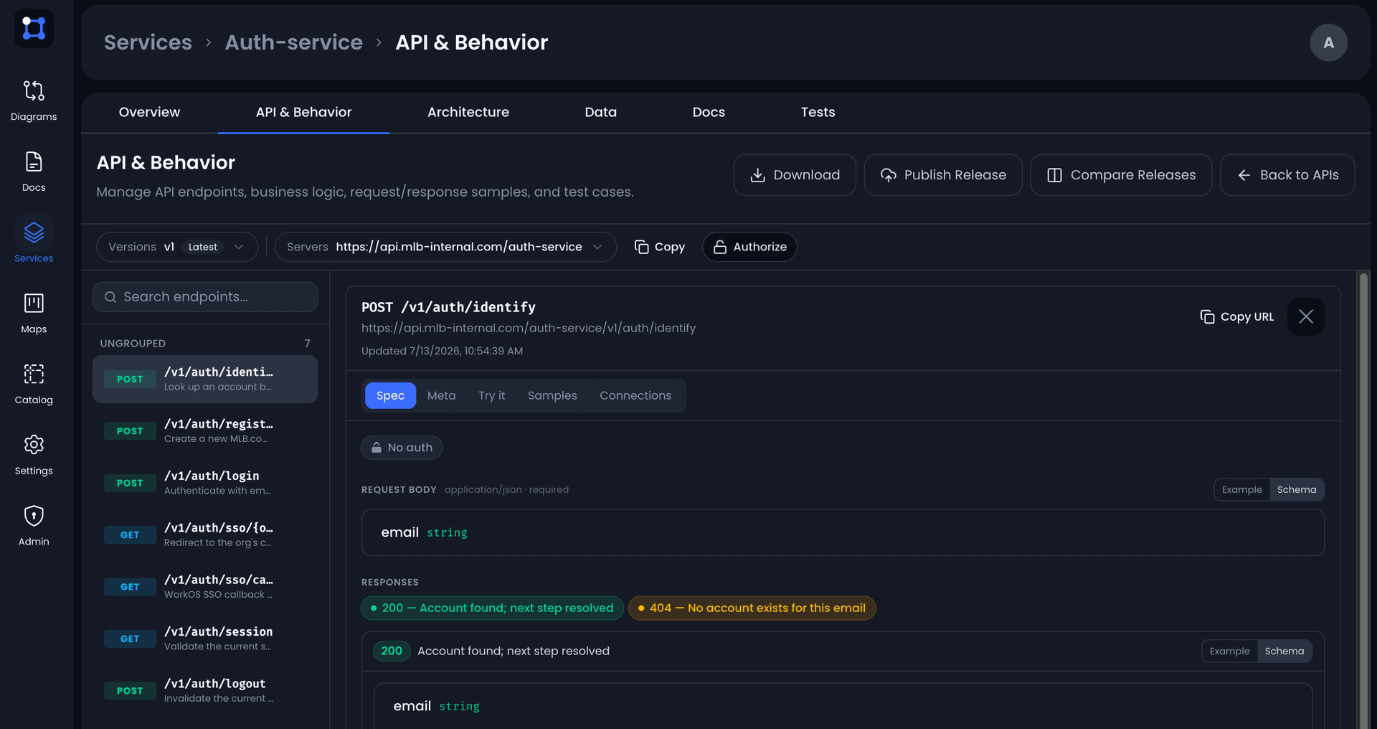
Task: Open the Samples sub-tab
Action: point(552,395)
